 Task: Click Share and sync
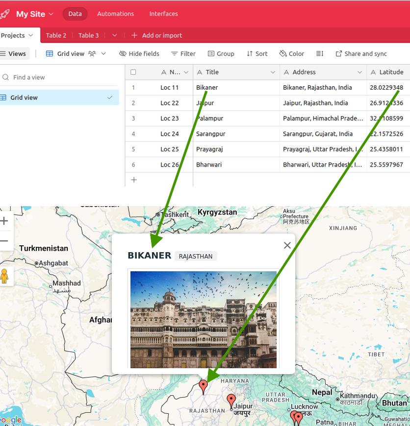361,54
